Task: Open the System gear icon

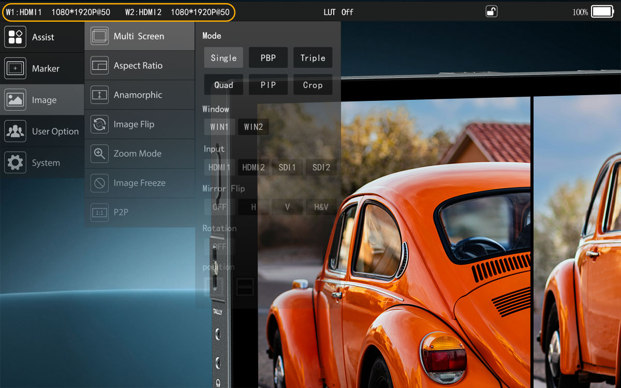Action: [15, 163]
